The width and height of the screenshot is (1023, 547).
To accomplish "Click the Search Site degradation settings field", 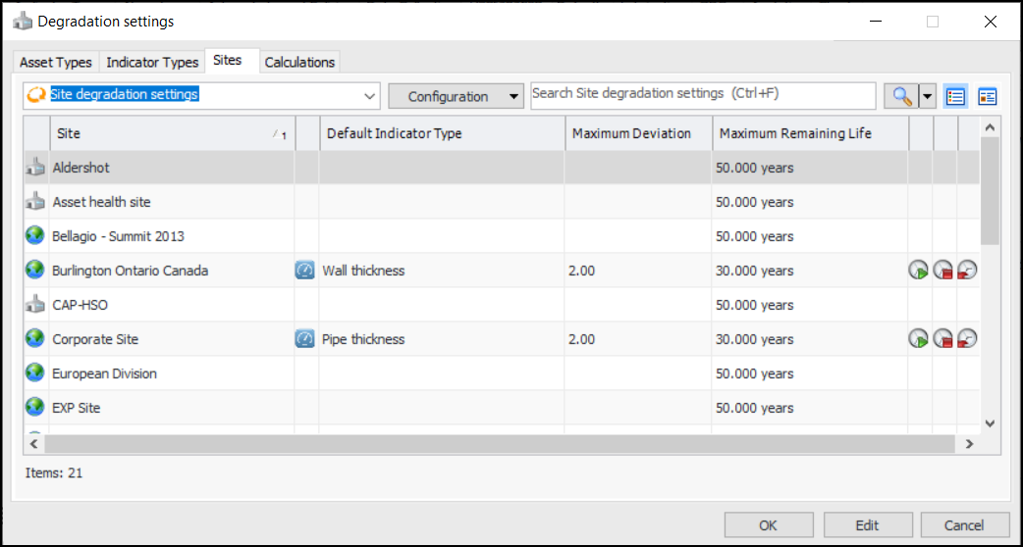I will click(703, 96).
